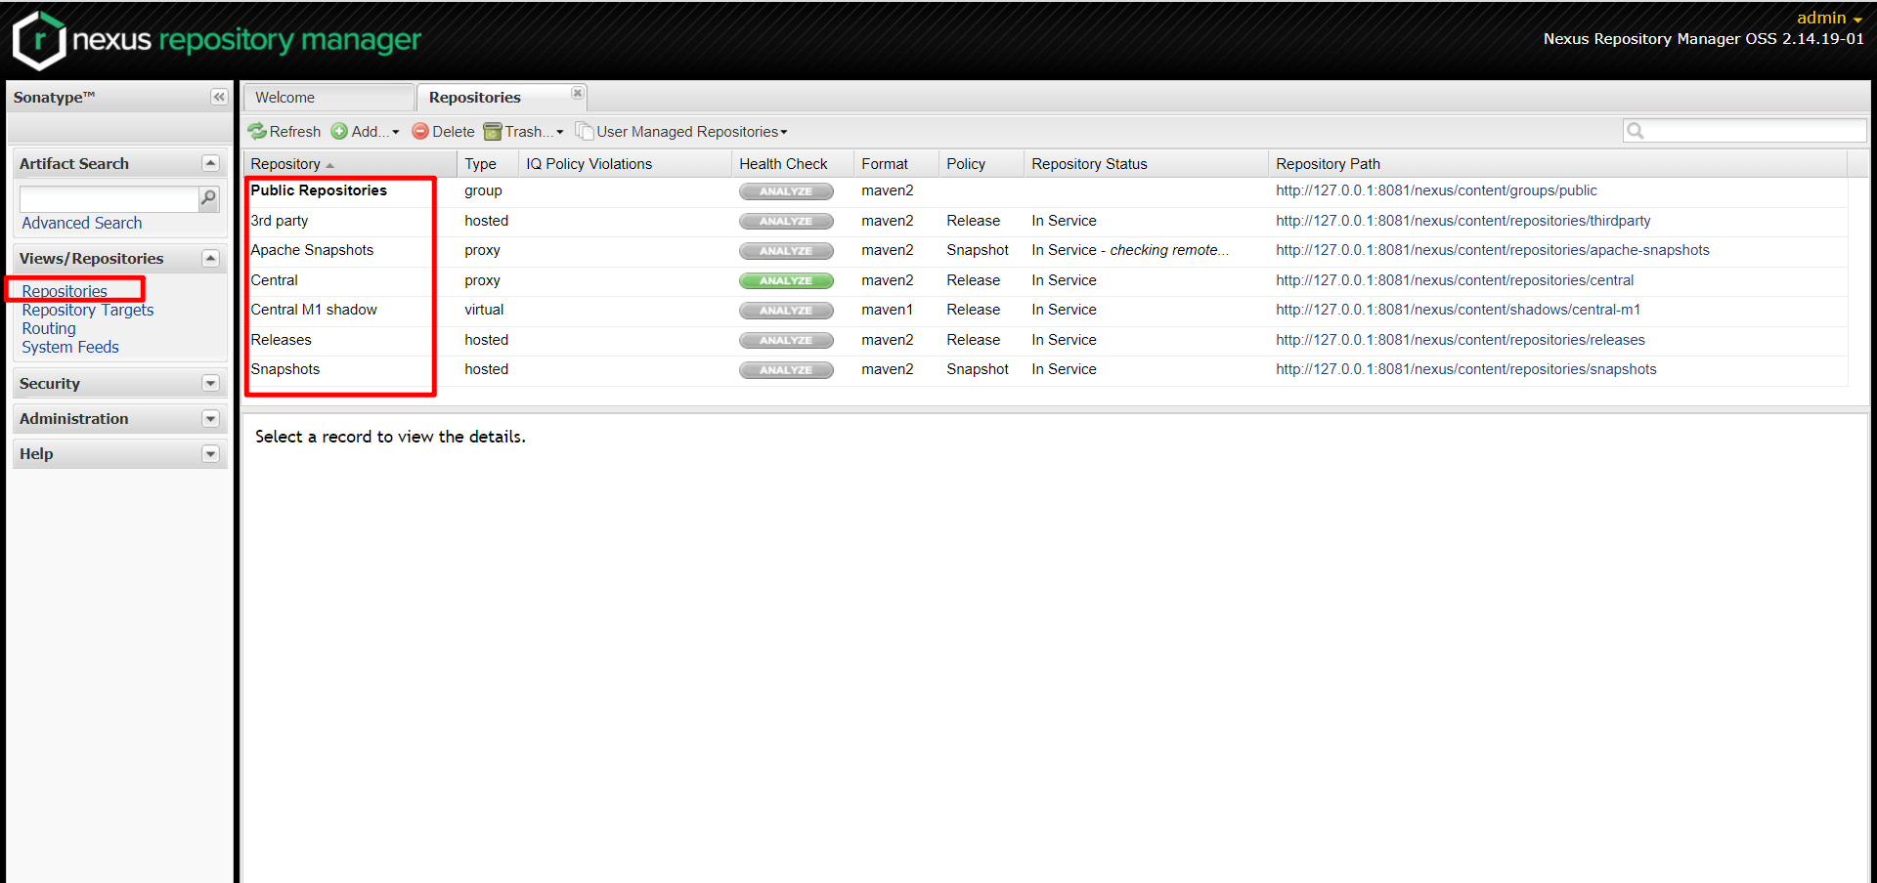Click the search magnifier in filter box

pos(1635,131)
